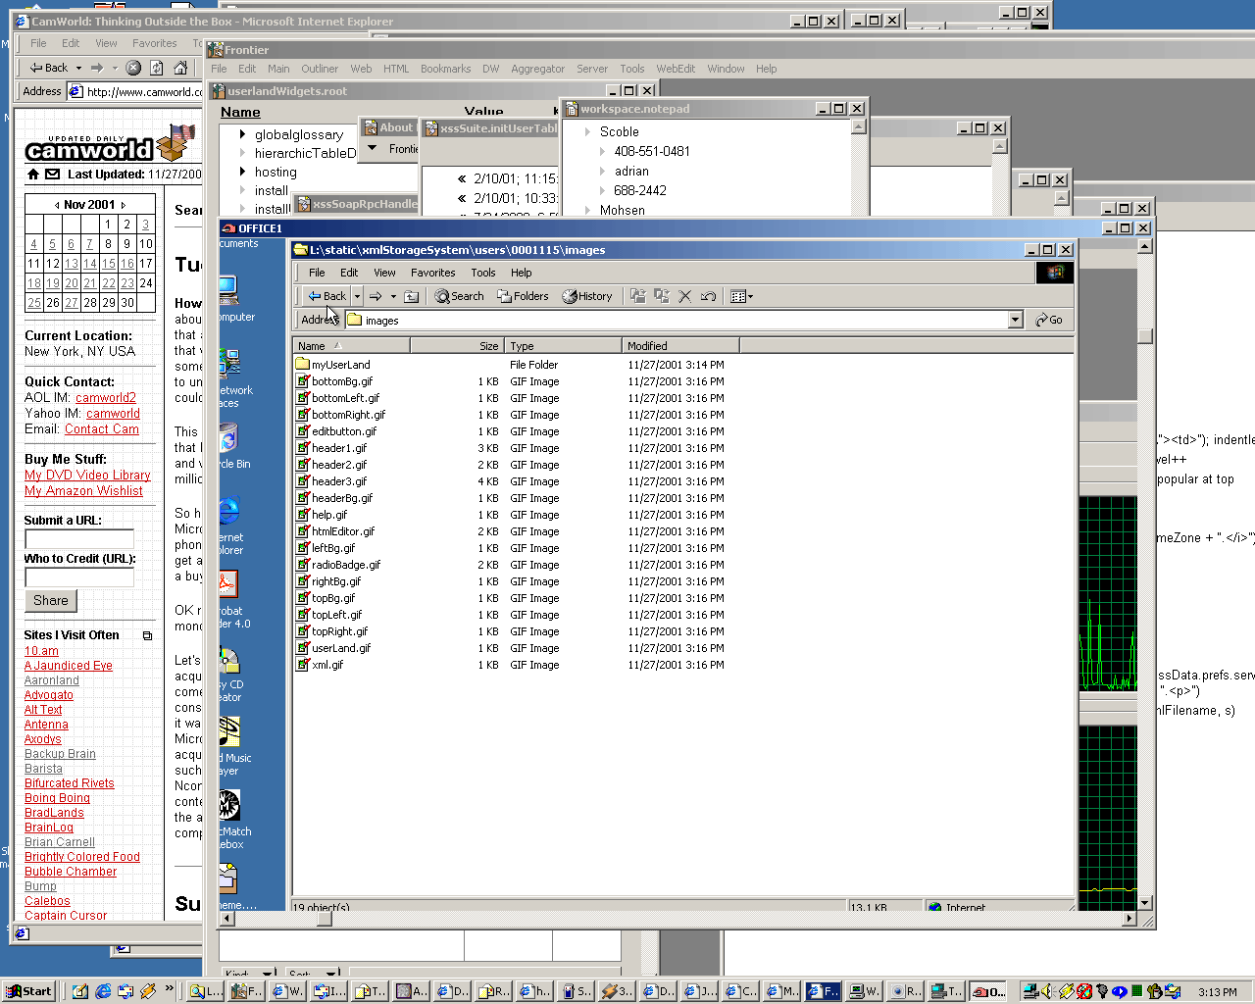
Task: Open the Search pane in Explorer toolbar
Action: pos(460,296)
